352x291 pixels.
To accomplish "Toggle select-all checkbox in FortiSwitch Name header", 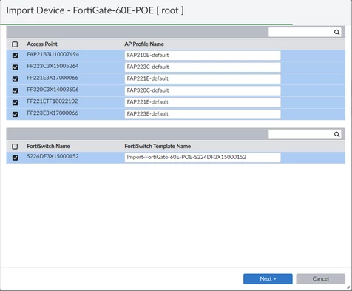I will [x=15, y=147].
